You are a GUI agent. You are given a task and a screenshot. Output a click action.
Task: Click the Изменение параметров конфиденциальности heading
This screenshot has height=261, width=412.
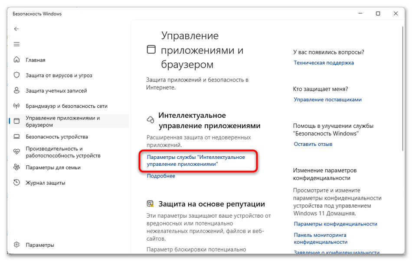click(325, 174)
